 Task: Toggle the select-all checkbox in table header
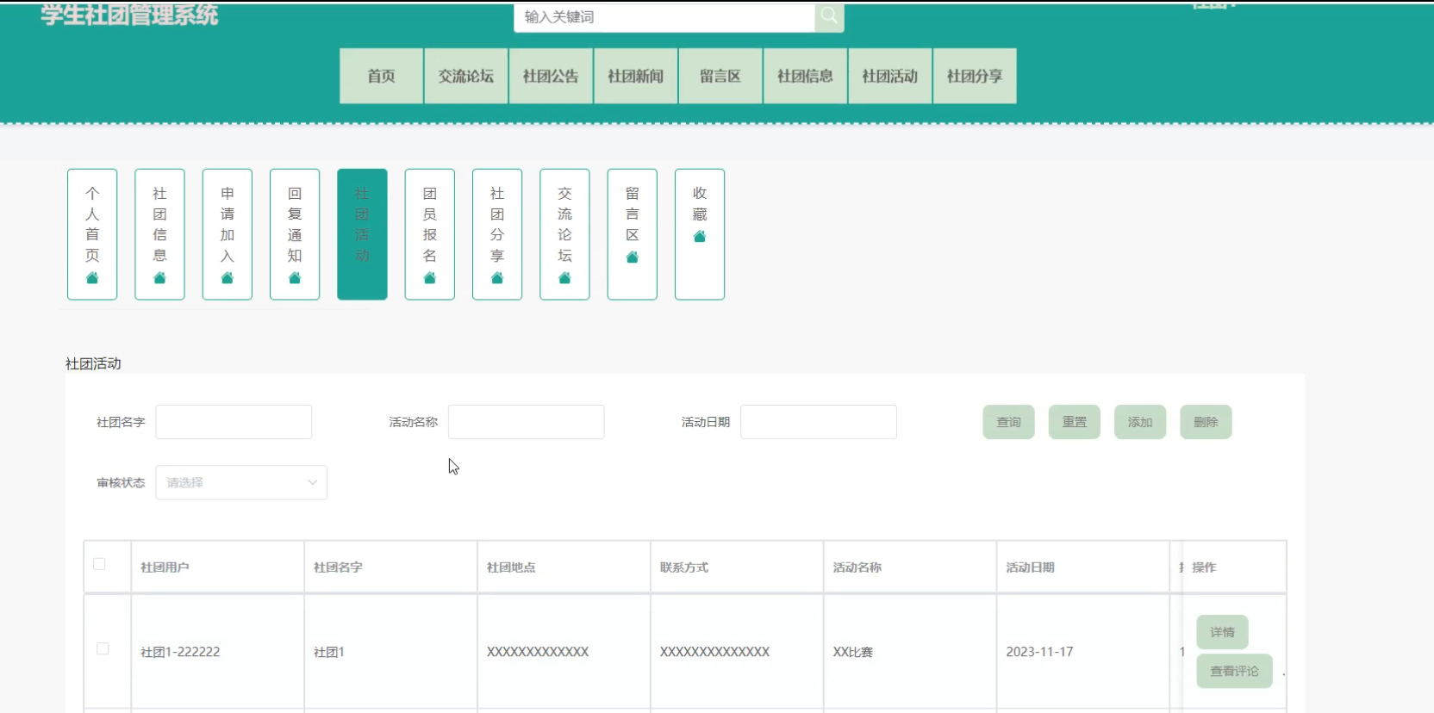[99, 564]
